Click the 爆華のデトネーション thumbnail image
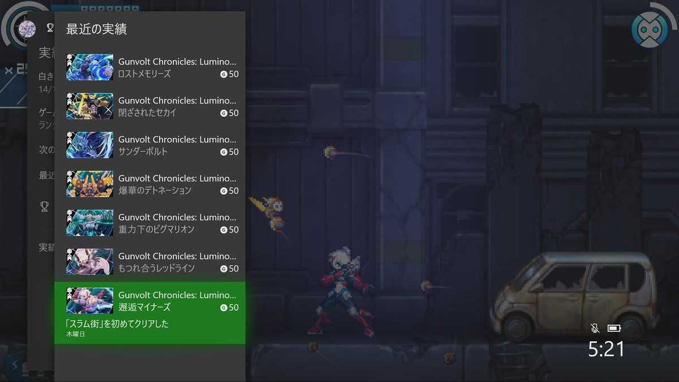The image size is (679, 382). pos(90,184)
